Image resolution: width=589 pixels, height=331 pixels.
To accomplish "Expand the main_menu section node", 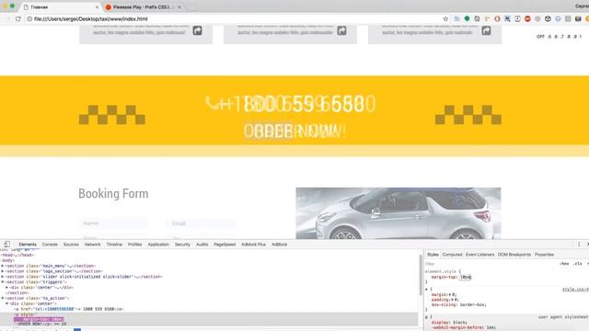I will tap(3, 266).
